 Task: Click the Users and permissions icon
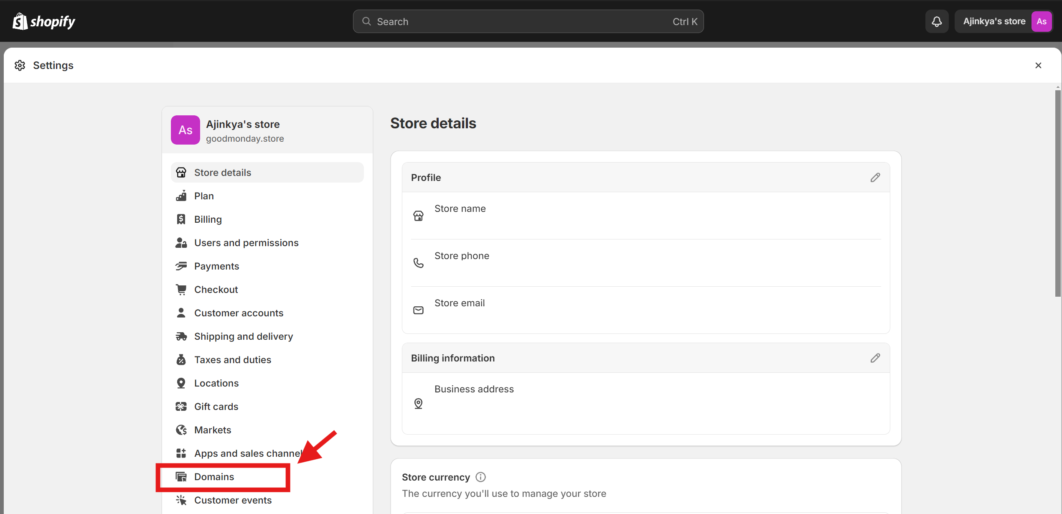tap(181, 243)
